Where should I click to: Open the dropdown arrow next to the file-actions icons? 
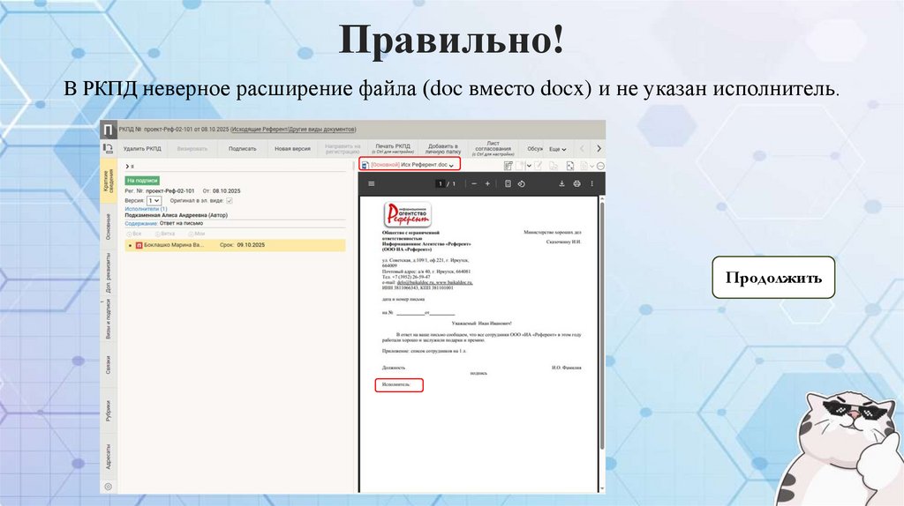point(529,166)
